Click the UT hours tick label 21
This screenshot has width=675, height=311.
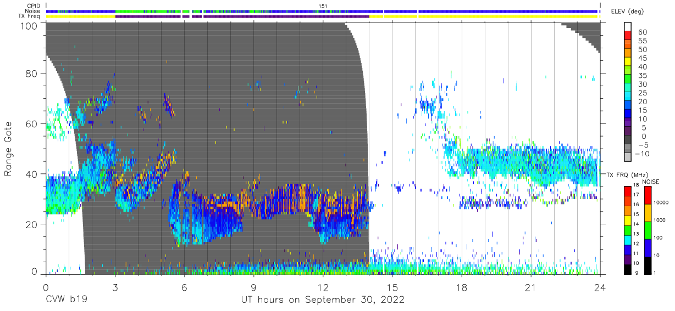530,287
